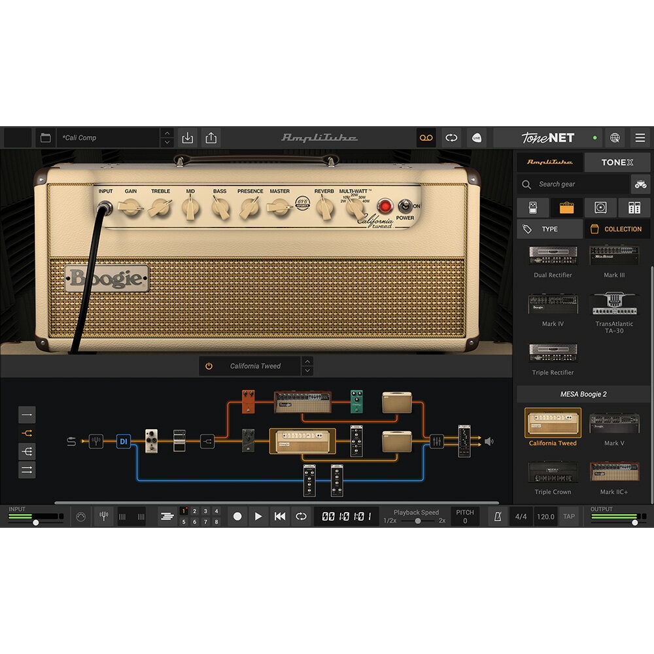Select the three-way split routing icon

[x=27, y=451]
